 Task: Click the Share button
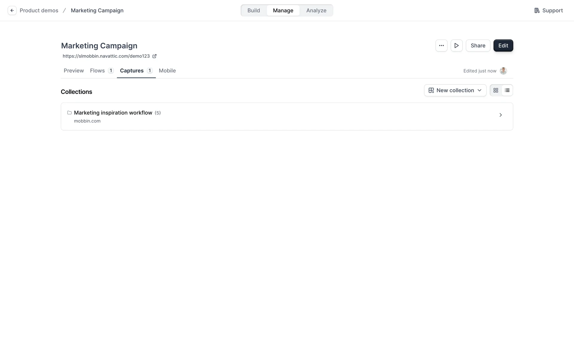click(x=478, y=45)
